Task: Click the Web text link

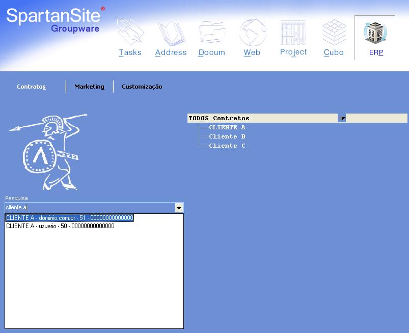Action: [252, 52]
